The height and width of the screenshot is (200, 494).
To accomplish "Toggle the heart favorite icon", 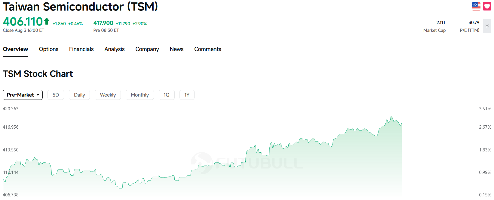I will coord(487,6).
